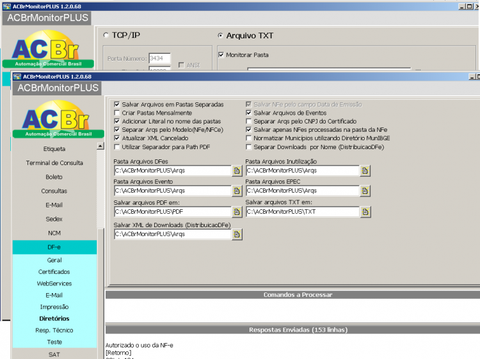Toggle Salvar apenas NFes processadas checkbox

point(248,130)
